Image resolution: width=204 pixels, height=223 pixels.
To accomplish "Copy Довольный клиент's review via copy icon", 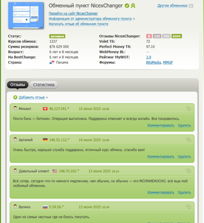I will point(189,171).
